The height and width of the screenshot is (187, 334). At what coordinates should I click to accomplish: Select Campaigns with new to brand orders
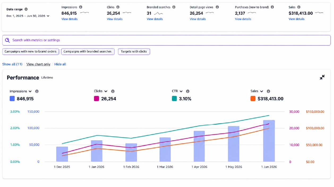(x=31, y=51)
